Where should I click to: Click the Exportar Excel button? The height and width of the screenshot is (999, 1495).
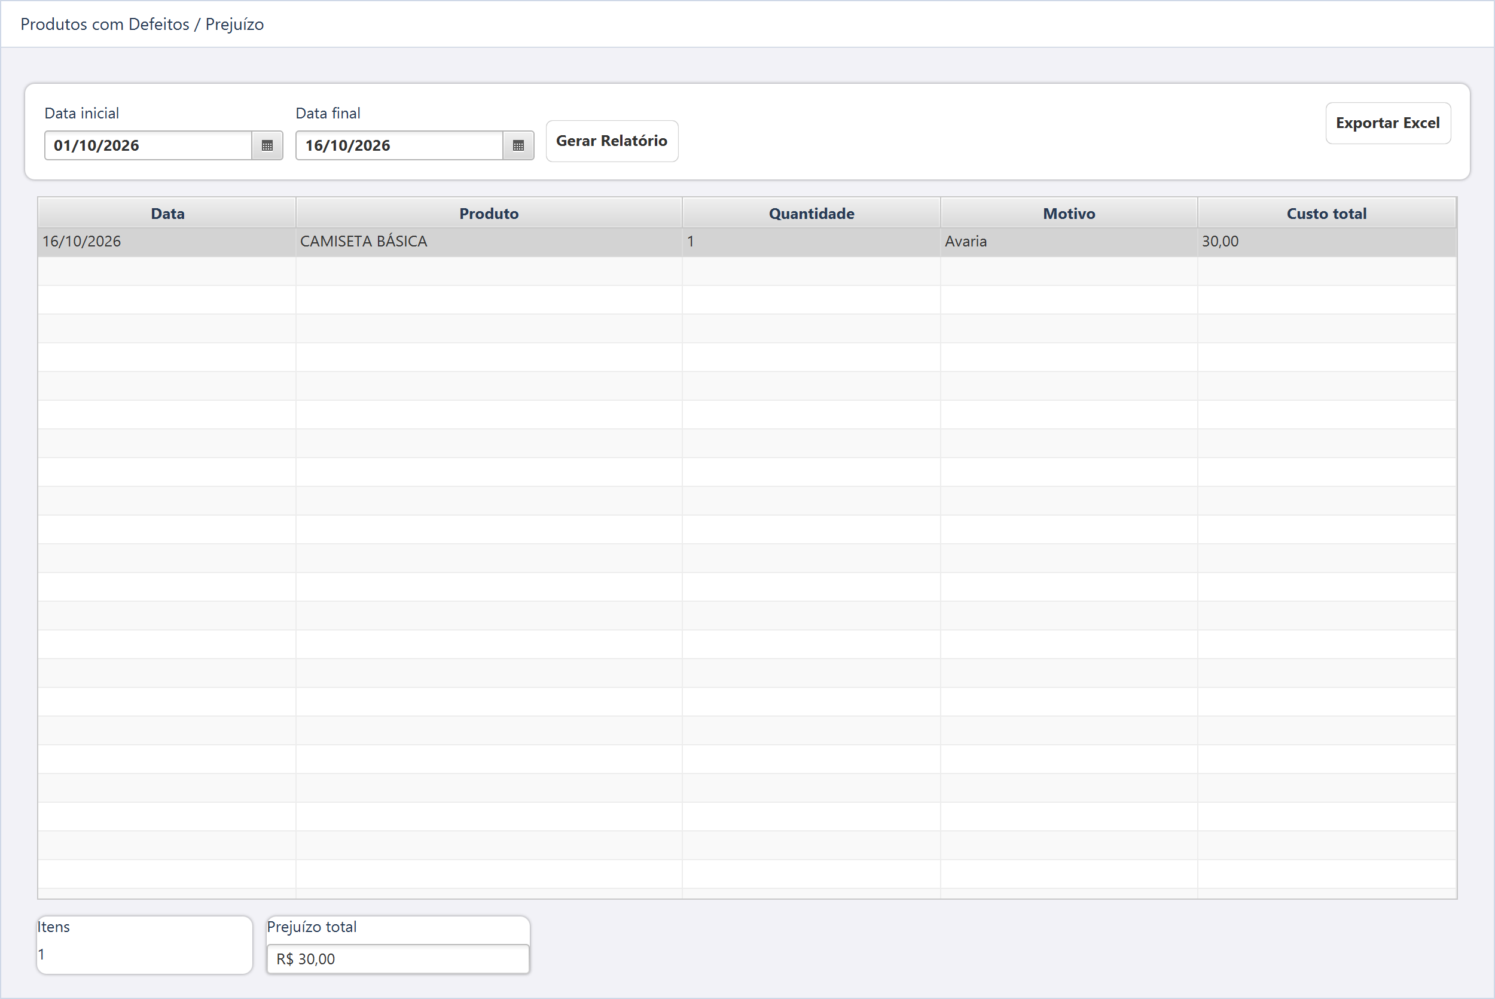coord(1388,123)
